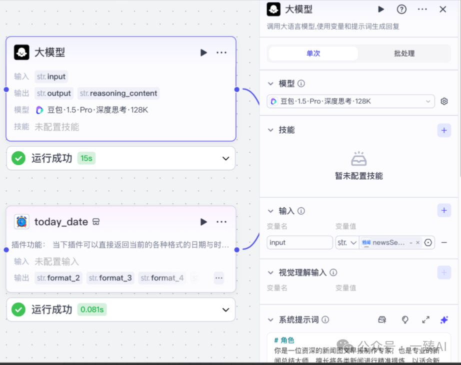Open model settings via the gear icon
Viewport: 461px width, 365px height.
(444, 101)
